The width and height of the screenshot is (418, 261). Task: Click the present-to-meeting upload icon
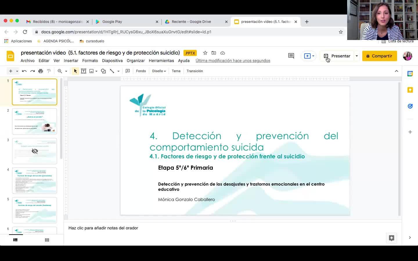[307, 56]
